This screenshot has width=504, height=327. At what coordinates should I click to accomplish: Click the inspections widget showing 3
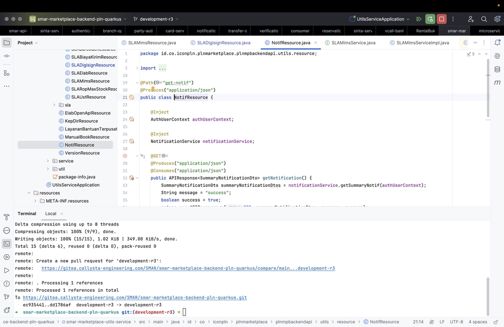(470, 54)
